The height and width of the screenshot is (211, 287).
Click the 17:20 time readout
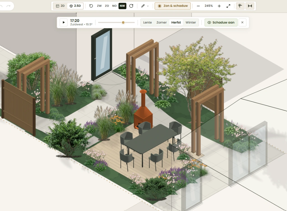75,21
